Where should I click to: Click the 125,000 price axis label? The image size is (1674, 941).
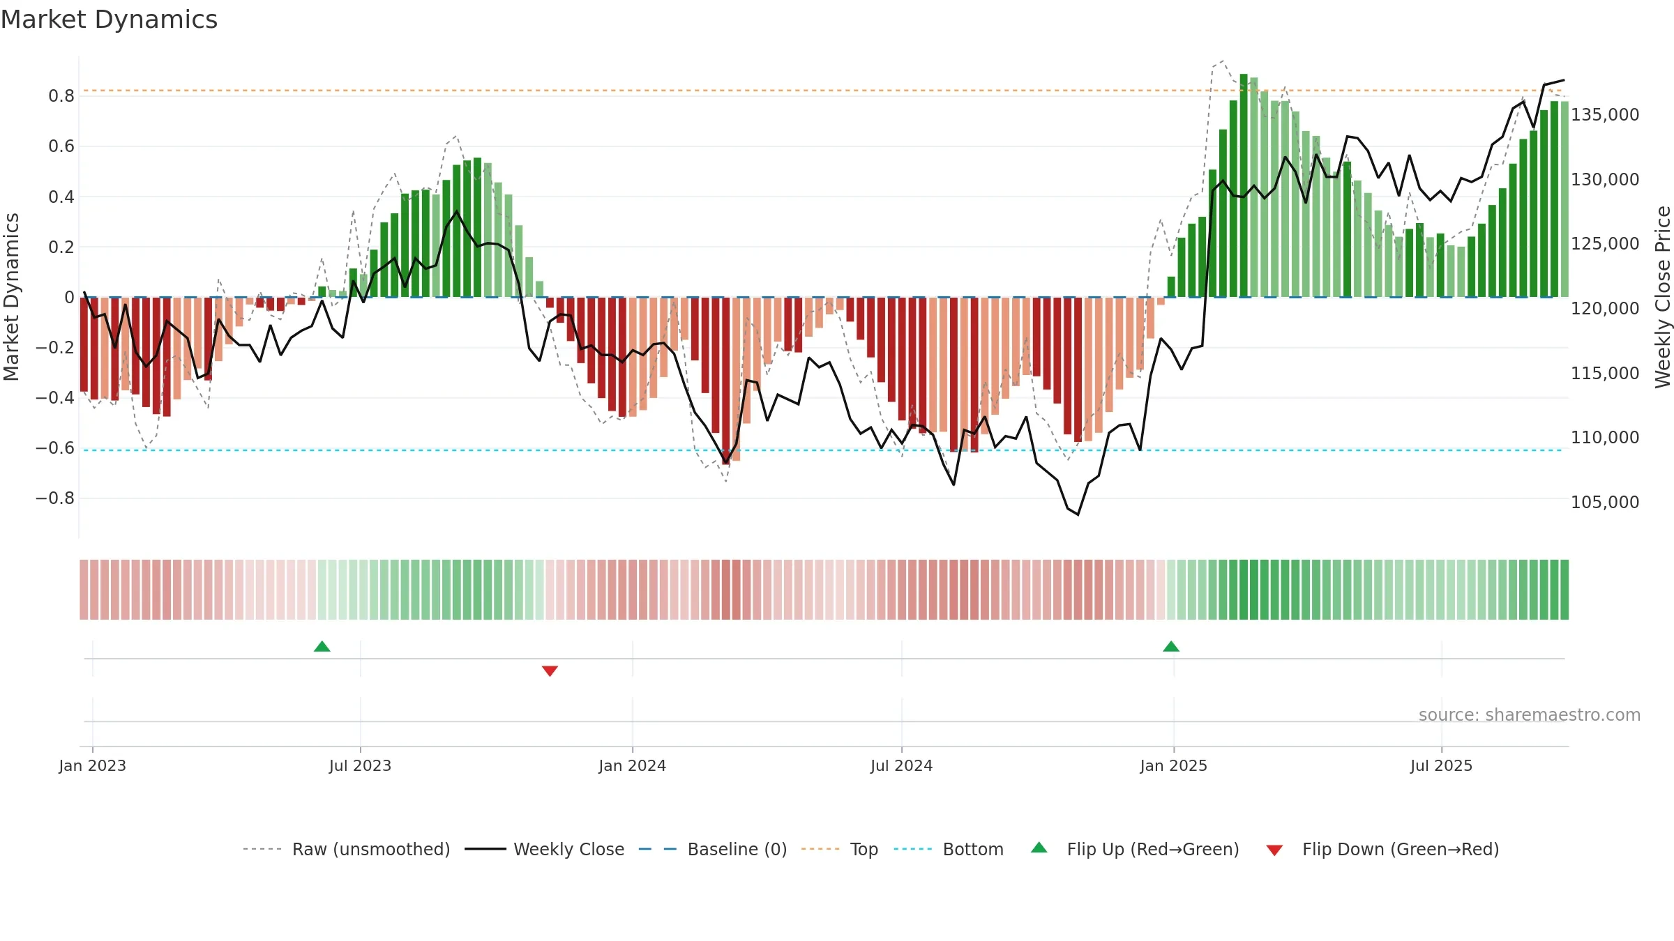tap(1605, 243)
